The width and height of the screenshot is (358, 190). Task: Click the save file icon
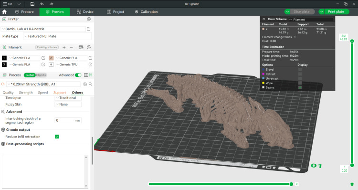pos(32,4)
